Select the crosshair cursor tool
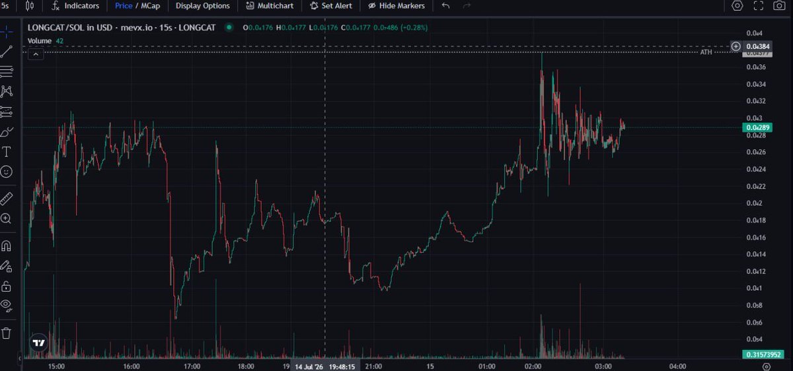The width and height of the screenshot is (793, 371). [7, 31]
